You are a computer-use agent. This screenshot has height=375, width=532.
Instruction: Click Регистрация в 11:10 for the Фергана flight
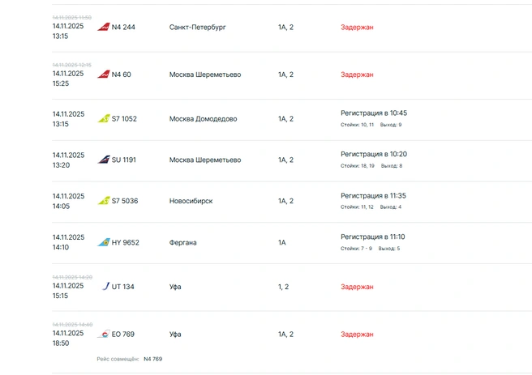(373, 237)
